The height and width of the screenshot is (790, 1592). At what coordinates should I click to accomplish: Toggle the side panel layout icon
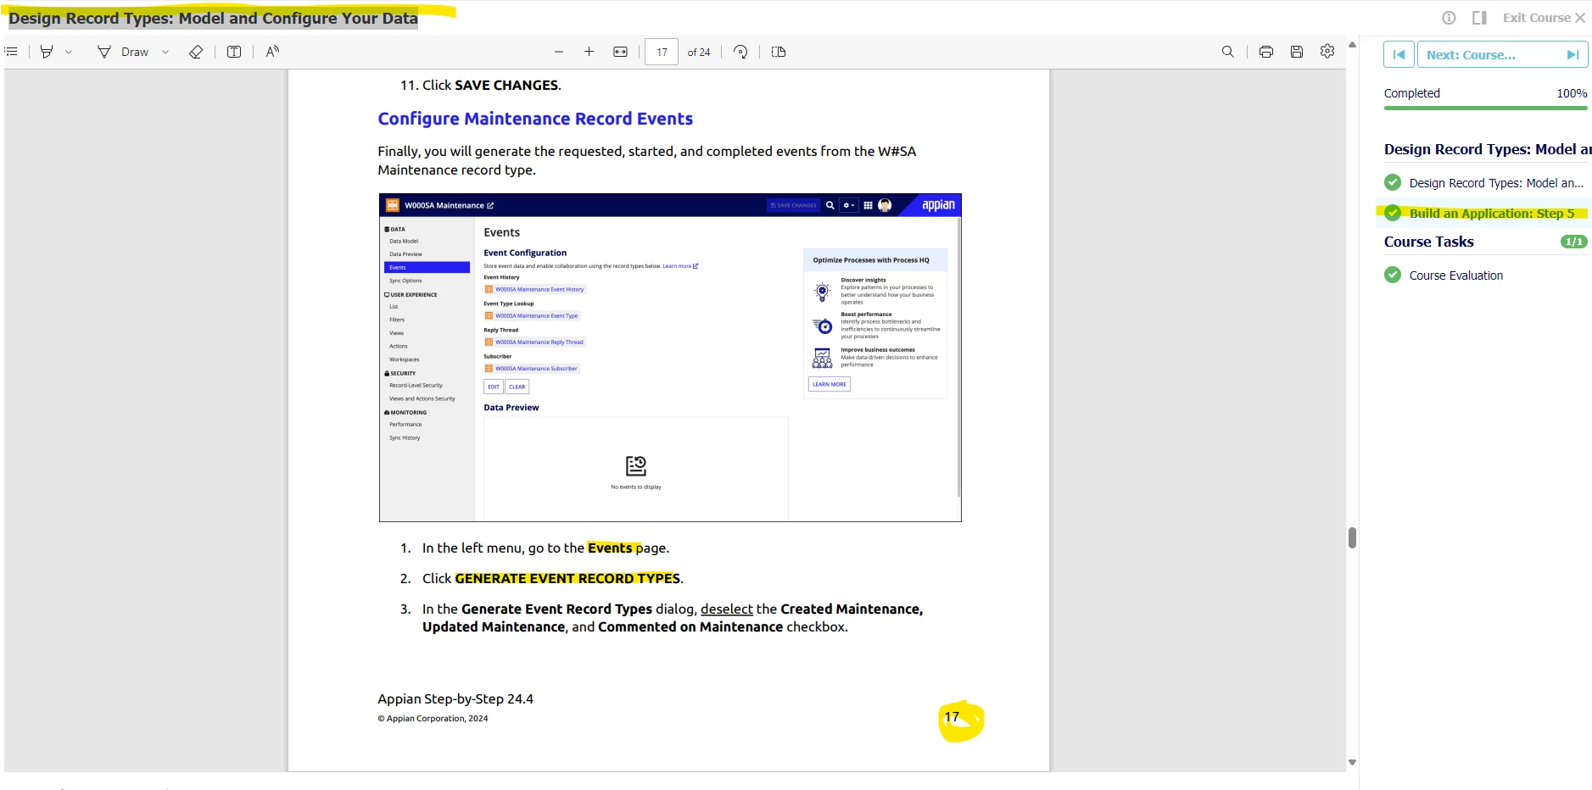(x=1479, y=18)
